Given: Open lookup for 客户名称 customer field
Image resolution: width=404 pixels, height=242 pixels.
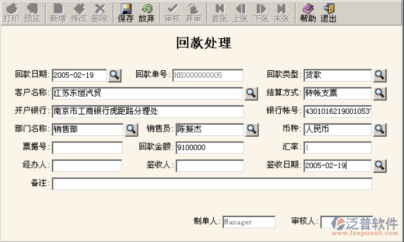Looking at the screenshot, I should click(250, 93).
